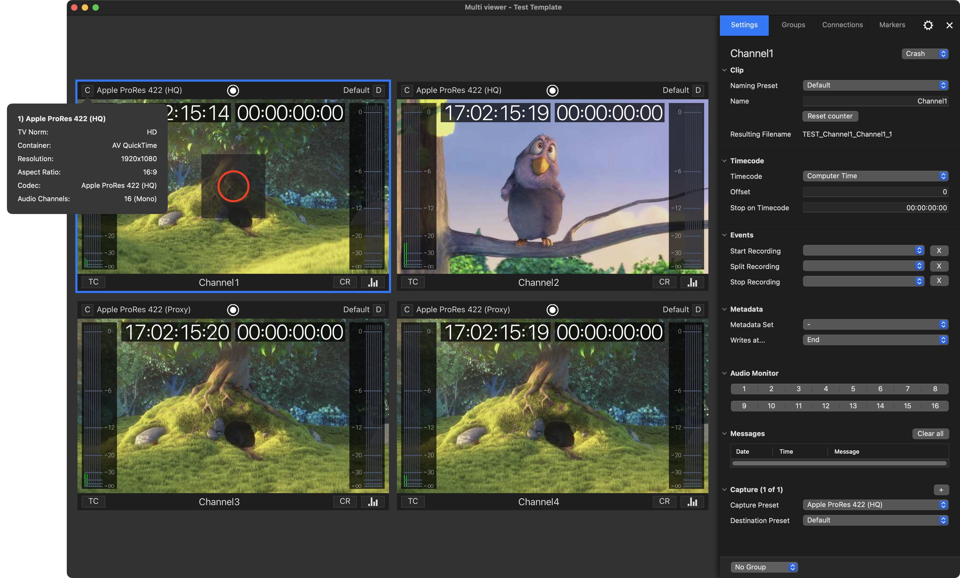Collapse the Clip section
960x578 pixels.
724,70
